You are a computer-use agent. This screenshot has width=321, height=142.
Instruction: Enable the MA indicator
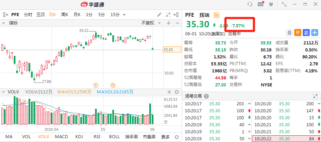coord(9,137)
